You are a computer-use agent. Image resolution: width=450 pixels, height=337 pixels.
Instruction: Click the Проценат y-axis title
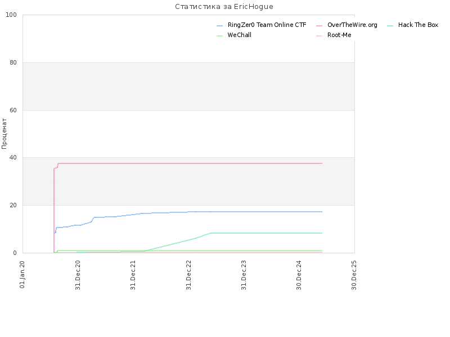coord(4,134)
